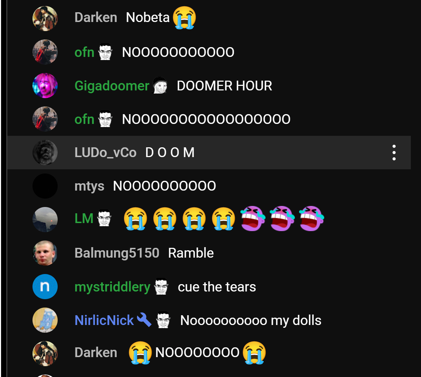Click the crying emoji after Nobeta
The image size is (421, 377).
click(x=184, y=17)
